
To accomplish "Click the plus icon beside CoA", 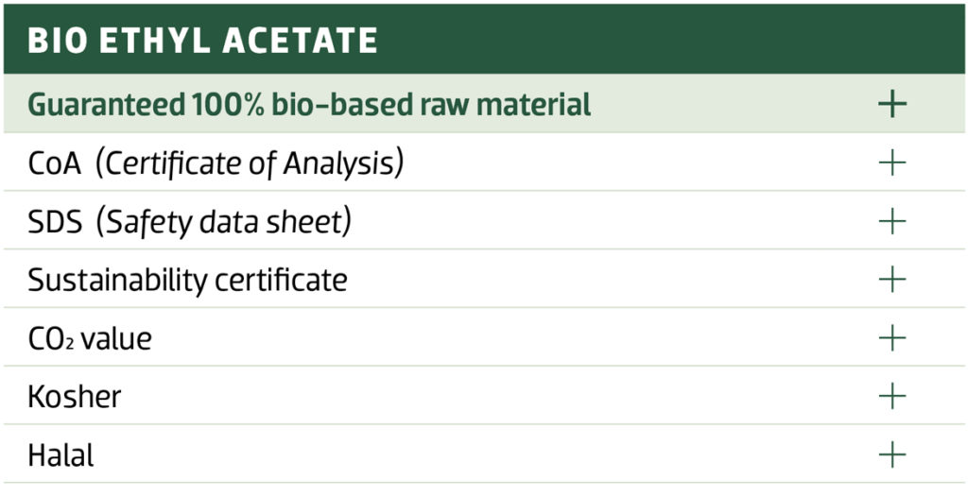I will [x=891, y=163].
